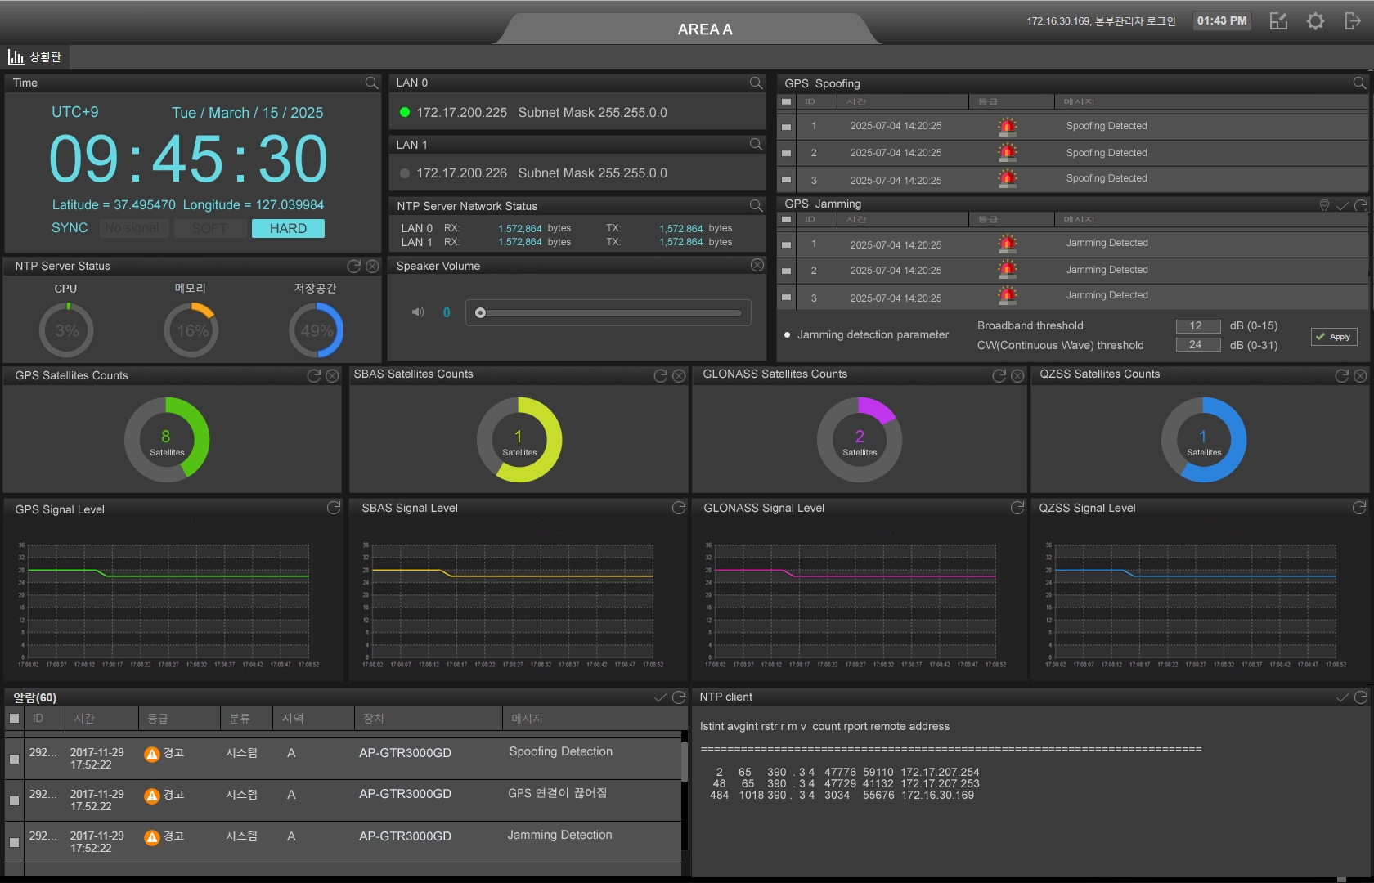Click the logout icon in the header
This screenshot has width=1374, height=883.
(x=1352, y=21)
